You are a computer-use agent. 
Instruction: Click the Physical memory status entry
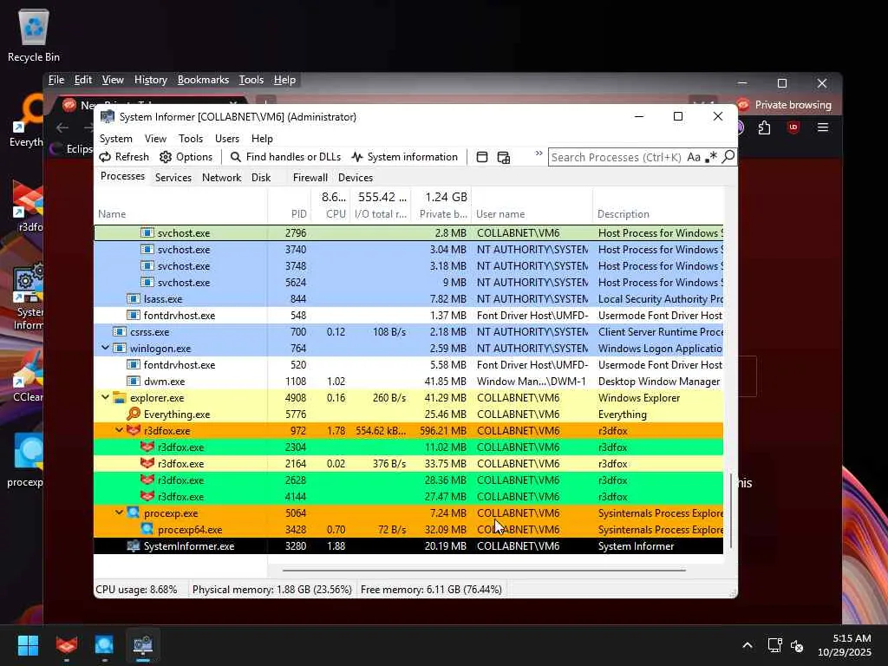point(271,590)
